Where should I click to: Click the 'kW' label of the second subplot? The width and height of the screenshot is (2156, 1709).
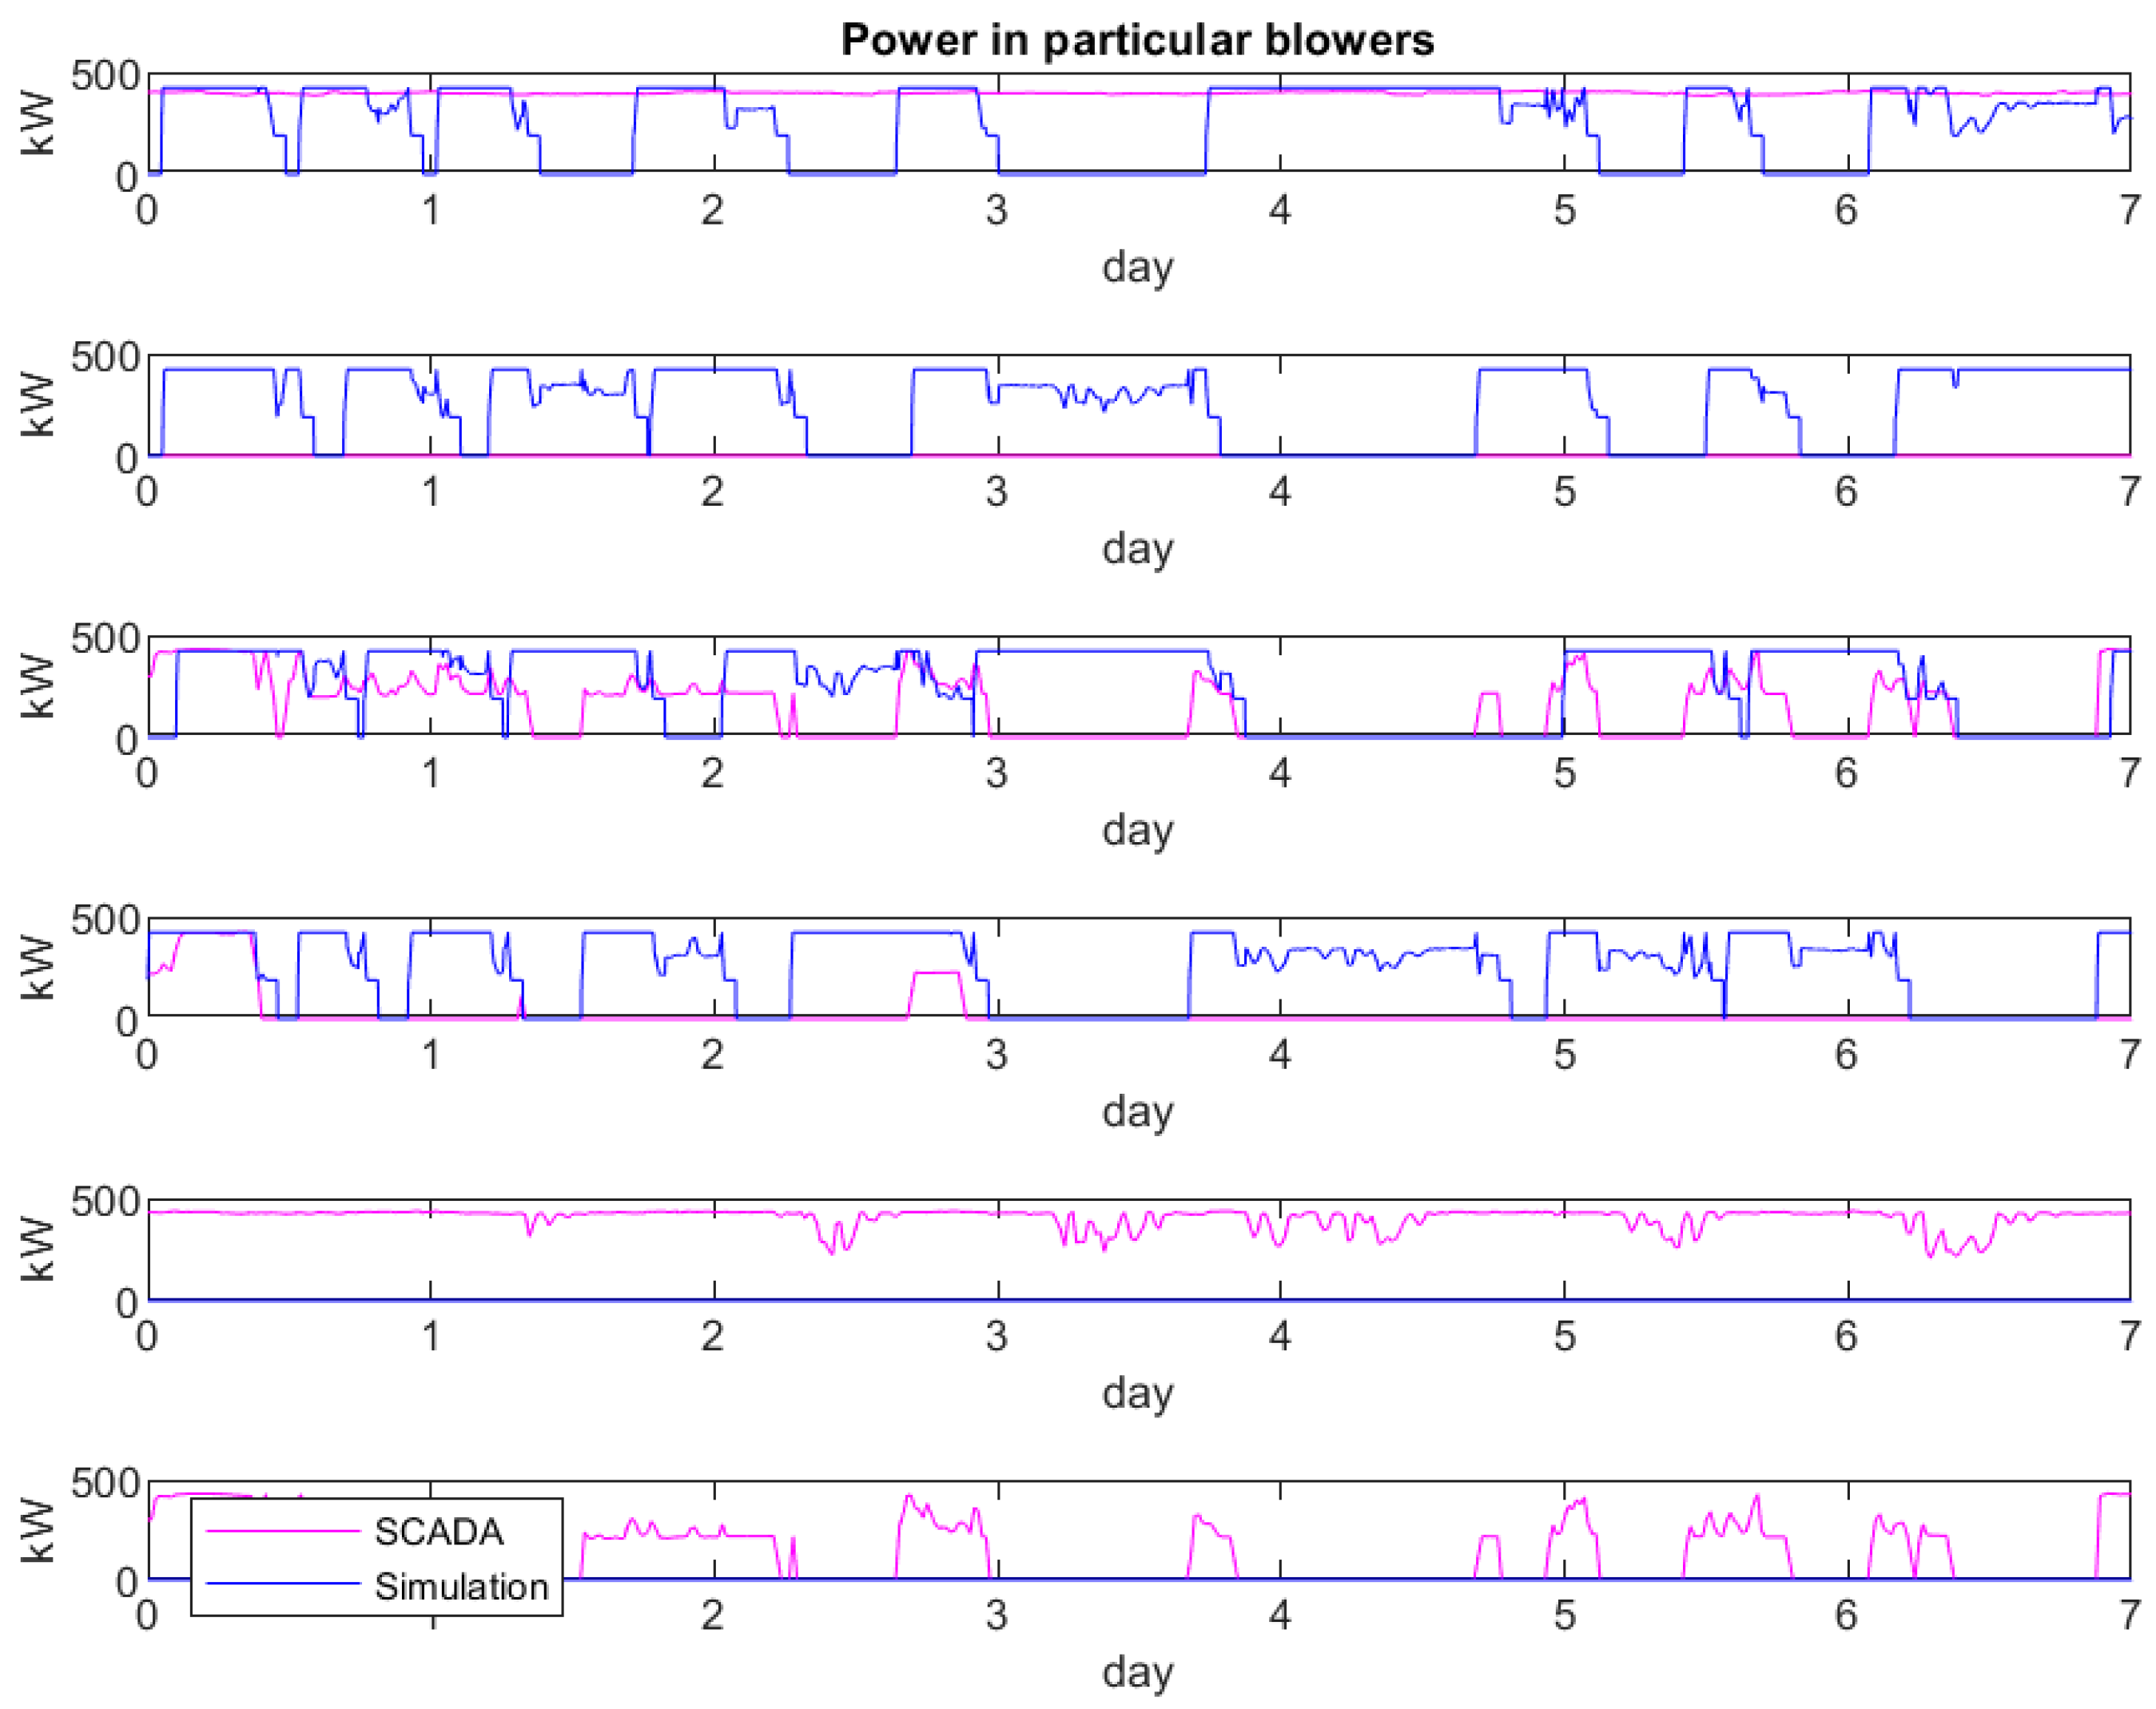(x=37, y=405)
